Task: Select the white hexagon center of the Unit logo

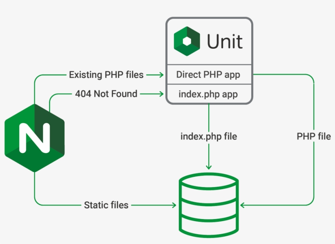Action: click(188, 41)
